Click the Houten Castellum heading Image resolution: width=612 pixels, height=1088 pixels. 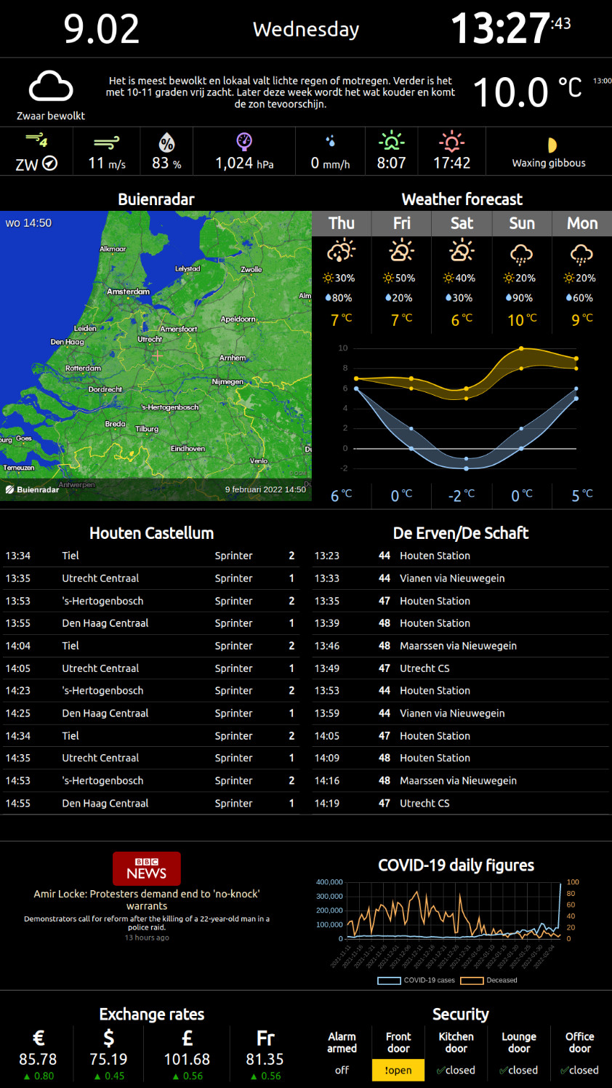152,533
